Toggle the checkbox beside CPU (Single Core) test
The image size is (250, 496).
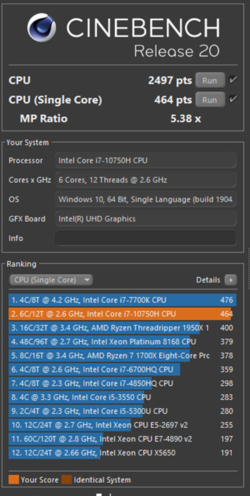click(233, 99)
